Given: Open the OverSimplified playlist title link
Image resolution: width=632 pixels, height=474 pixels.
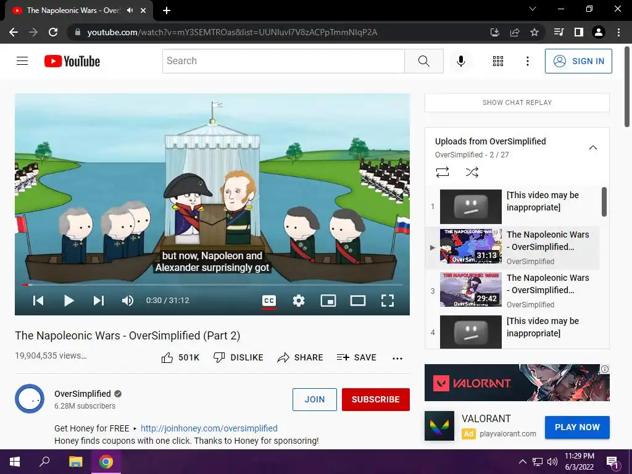Looking at the screenshot, I should [x=490, y=141].
